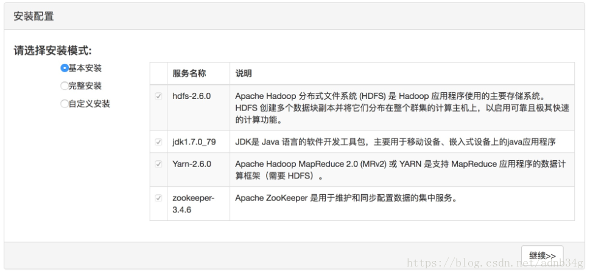Click the 说明 column header
590x275 pixels.
click(x=244, y=73)
